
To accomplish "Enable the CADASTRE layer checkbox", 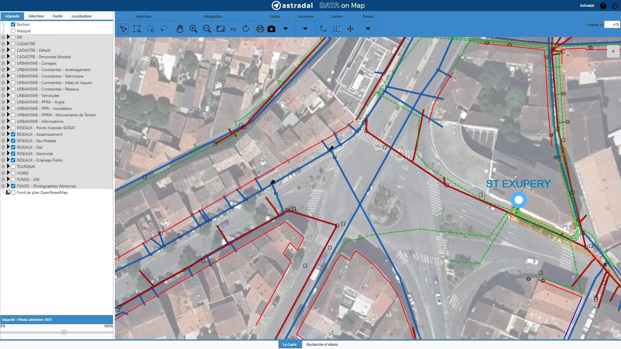I will [13, 44].
